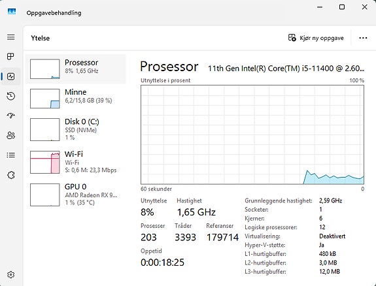Open the Processes page icon

click(11, 57)
